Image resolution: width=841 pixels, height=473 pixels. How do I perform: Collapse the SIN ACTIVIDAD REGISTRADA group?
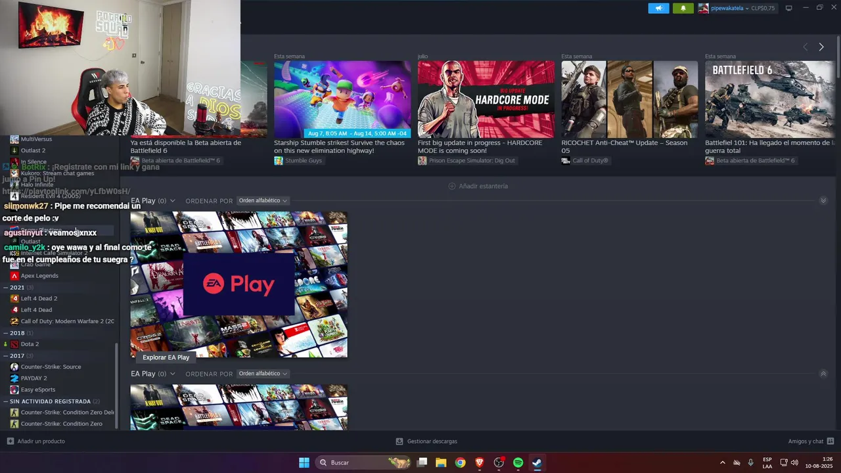6,401
